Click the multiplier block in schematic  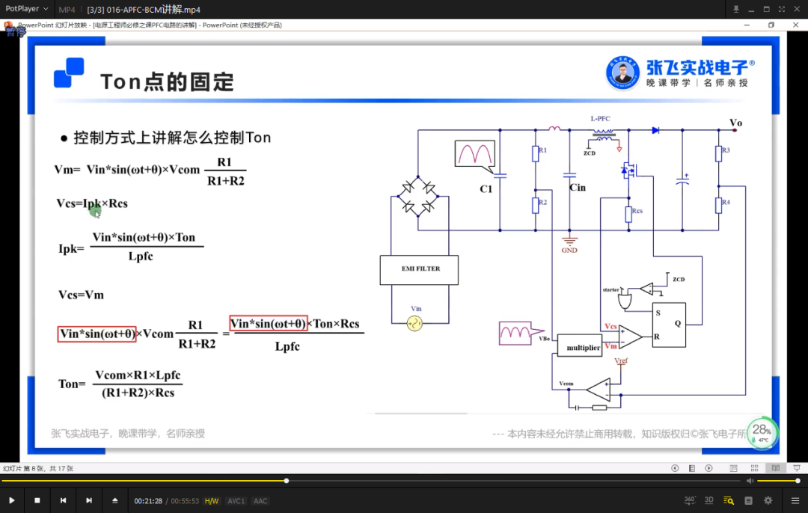(580, 347)
